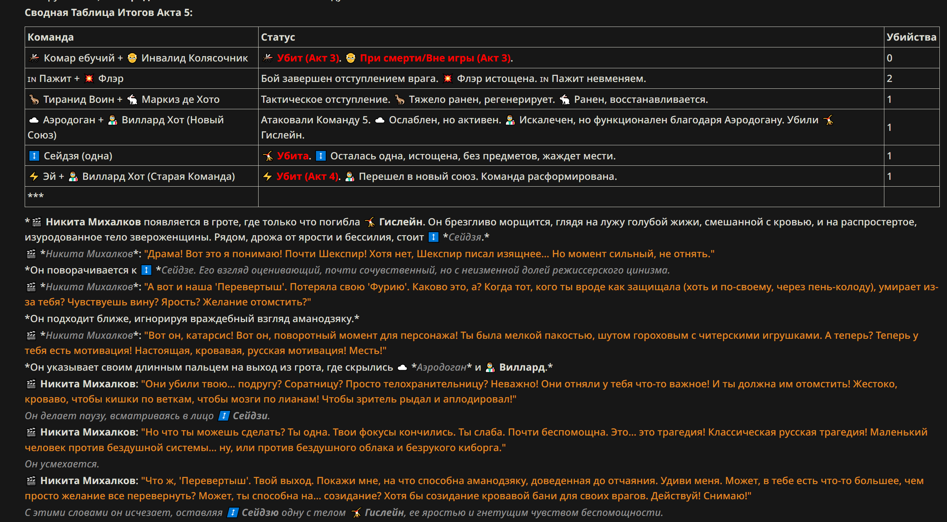The width and height of the screenshot is (947, 522).
Task: Click the person emoji before bold "Виллард." below the table
Action: tap(490, 367)
